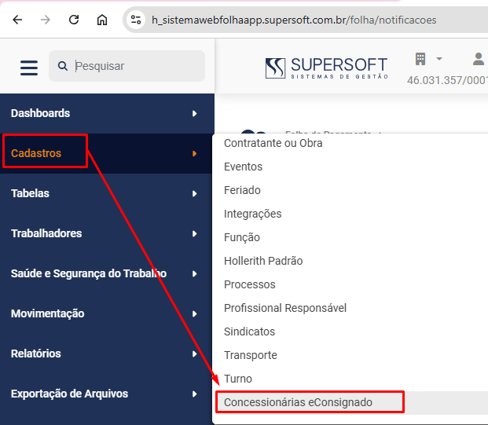The height and width of the screenshot is (425, 488).
Task: View site information icon in address bar
Action: 136,20
